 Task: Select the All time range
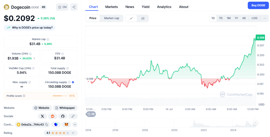[x=244, y=18]
